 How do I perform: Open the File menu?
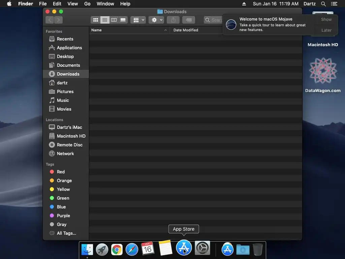tap(43, 4)
